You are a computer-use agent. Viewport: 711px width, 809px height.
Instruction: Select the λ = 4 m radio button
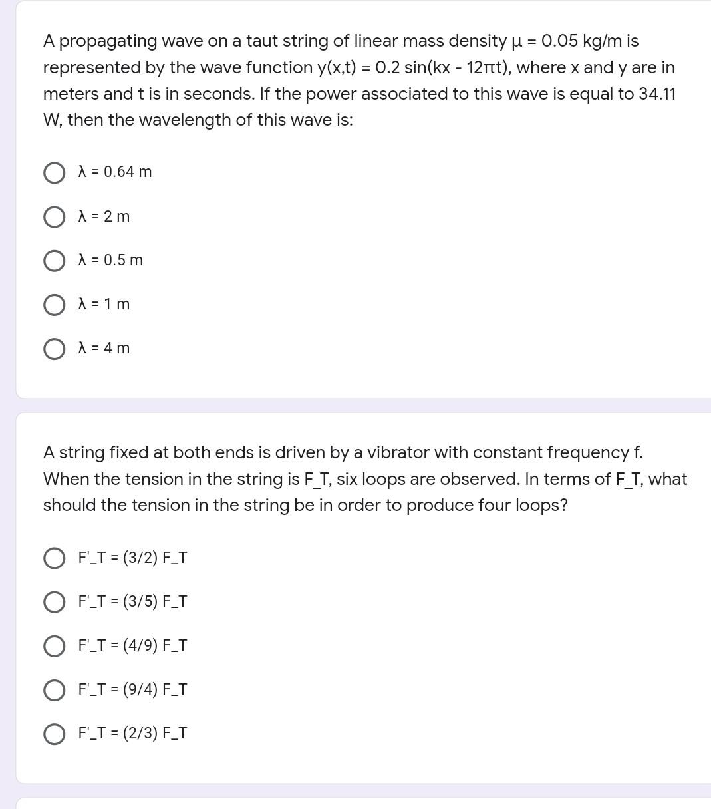point(54,348)
